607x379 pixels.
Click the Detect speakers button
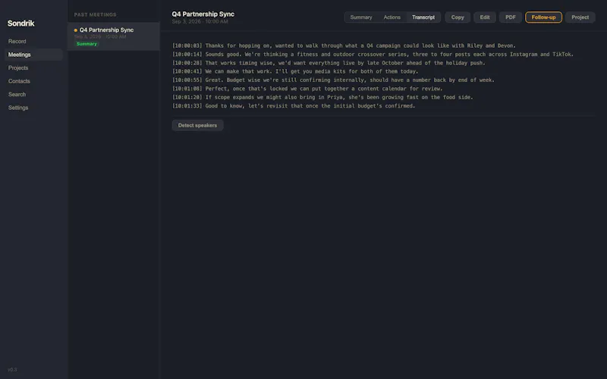[x=197, y=125]
